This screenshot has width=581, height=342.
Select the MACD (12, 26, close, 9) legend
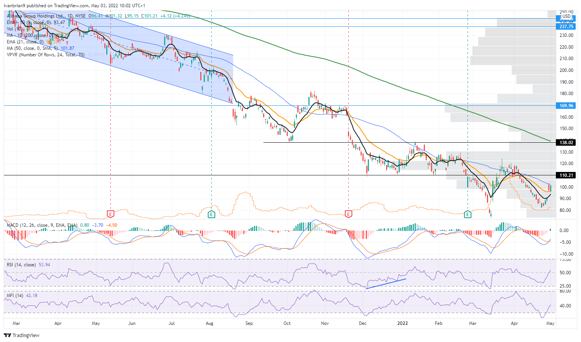pos(42,225)
